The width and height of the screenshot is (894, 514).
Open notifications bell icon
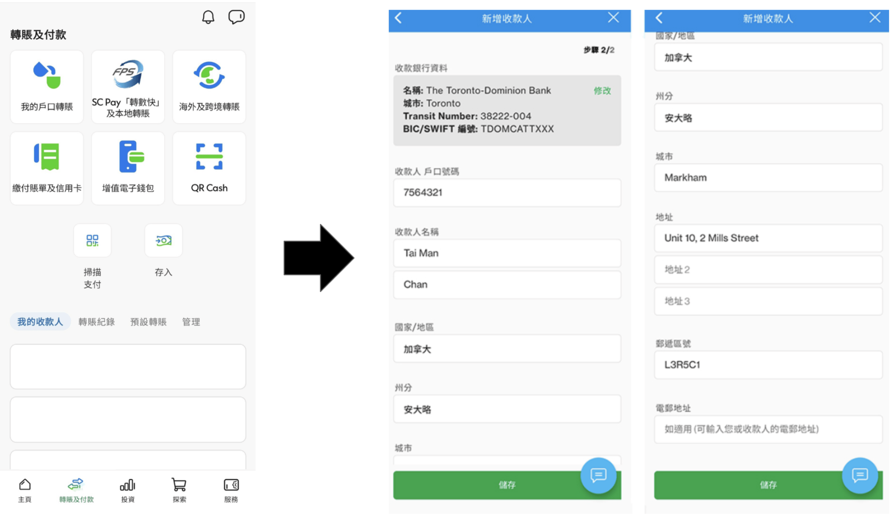click(208, 17)
